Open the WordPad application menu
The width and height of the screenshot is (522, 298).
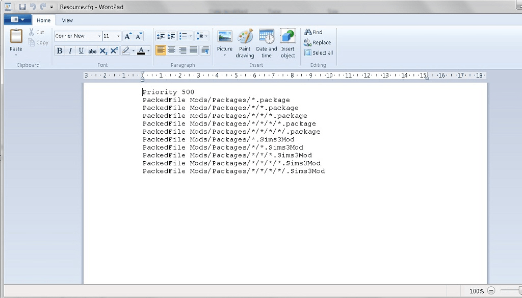coord(17,18)
